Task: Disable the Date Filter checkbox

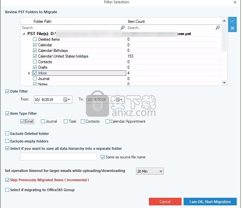Action: (x=7, y=91)
